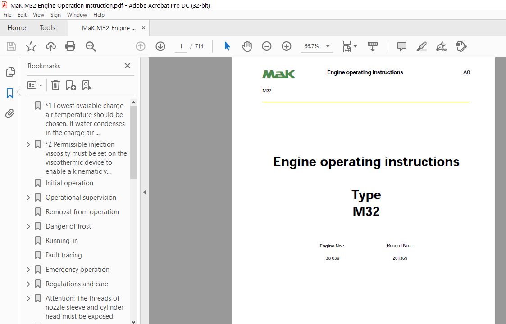Viewport: 506px width, 324px height.
Task: Open the Help menu
Action: pyautogui.click(x=99, y=15)
